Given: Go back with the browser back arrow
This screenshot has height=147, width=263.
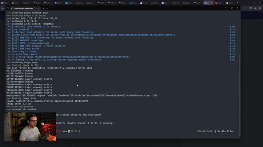Looking at the screenshot, I should pos(3,8).
